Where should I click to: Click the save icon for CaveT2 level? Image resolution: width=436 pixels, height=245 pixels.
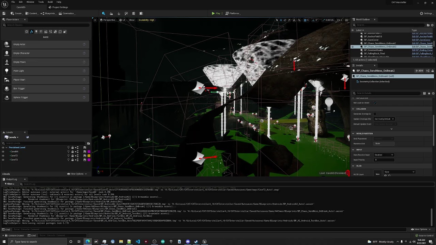pyautogui.click(x=85, y=156)
